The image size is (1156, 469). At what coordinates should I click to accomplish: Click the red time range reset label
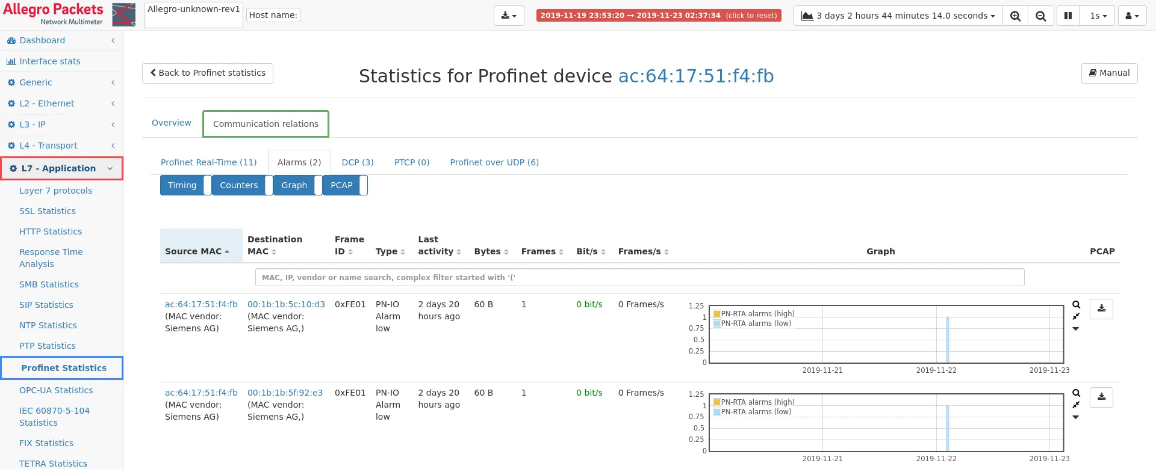click(x=659, y=16)
